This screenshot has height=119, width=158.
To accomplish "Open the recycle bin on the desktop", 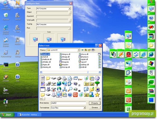I will 6,16.
